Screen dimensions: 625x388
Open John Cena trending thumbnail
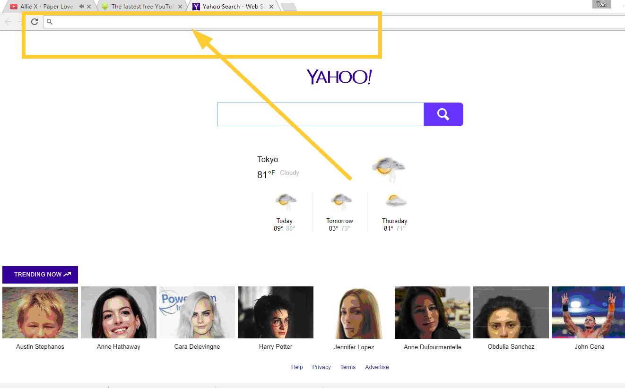589,312
